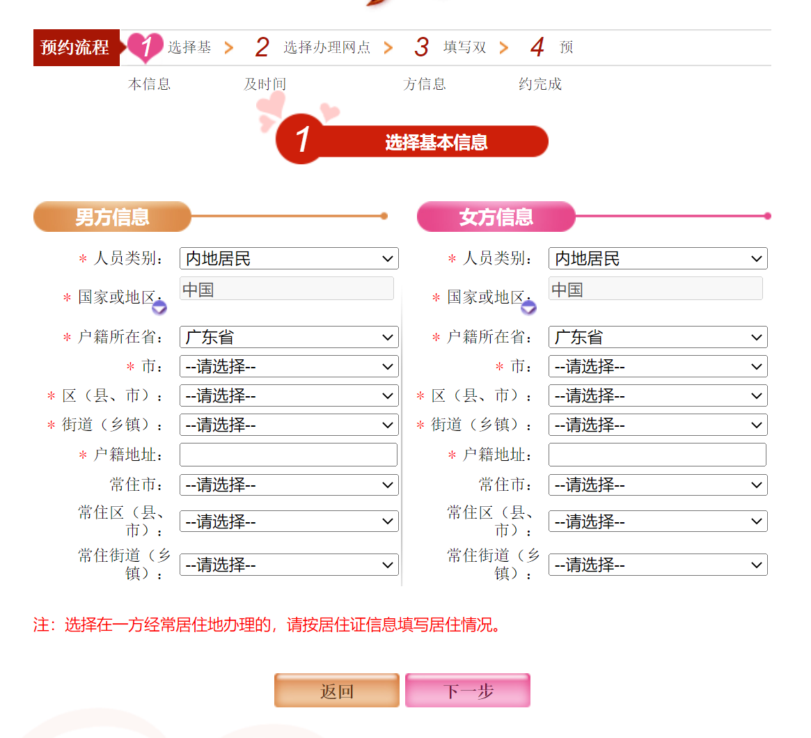Focus female 户籍地址 input field
This screenshot has height=738, width=811.
pyautogui.click(x=657, y=455)
